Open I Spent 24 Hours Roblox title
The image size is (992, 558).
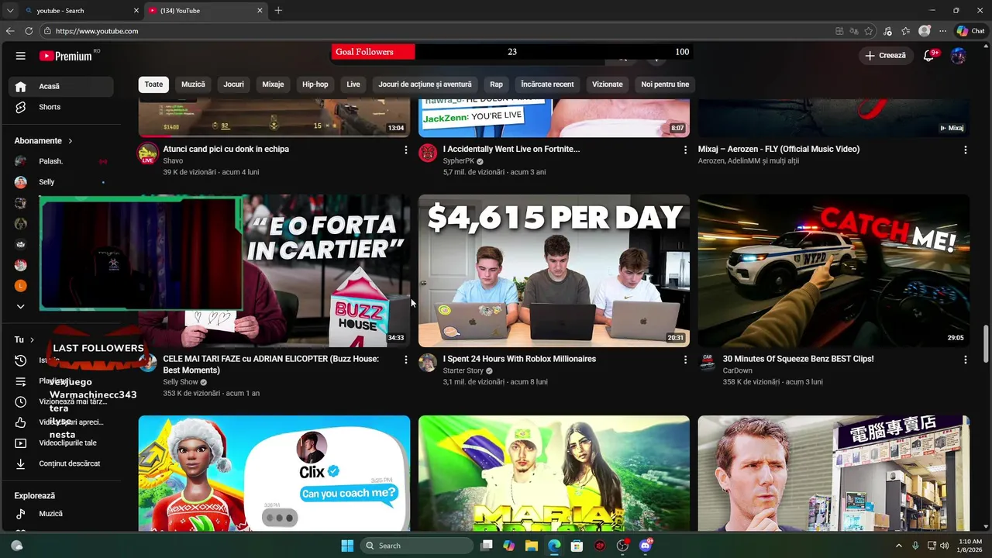(519, 359)
